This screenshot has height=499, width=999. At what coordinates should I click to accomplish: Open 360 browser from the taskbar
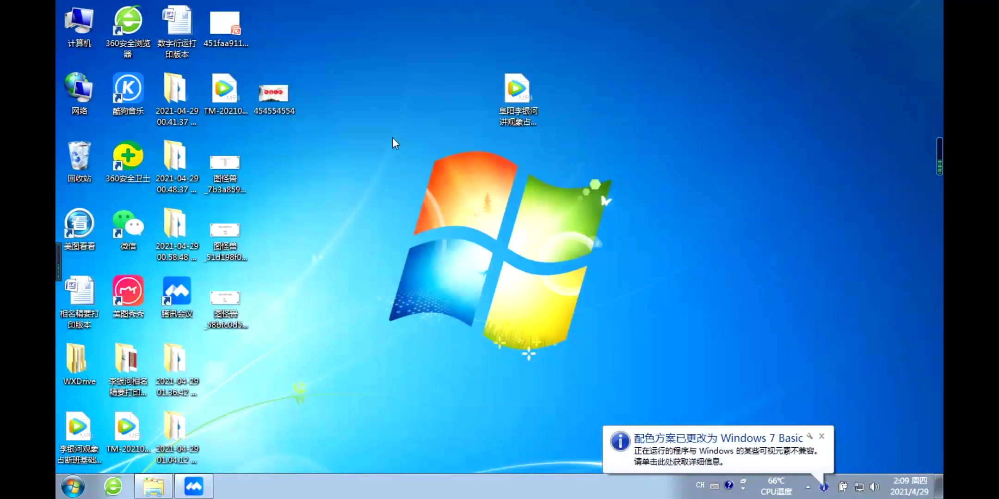pyautogui.click(x=113, y=486)
